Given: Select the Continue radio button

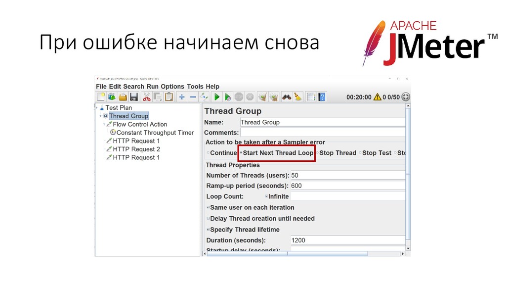Looking at the screenshot, I should pos(208,153).
